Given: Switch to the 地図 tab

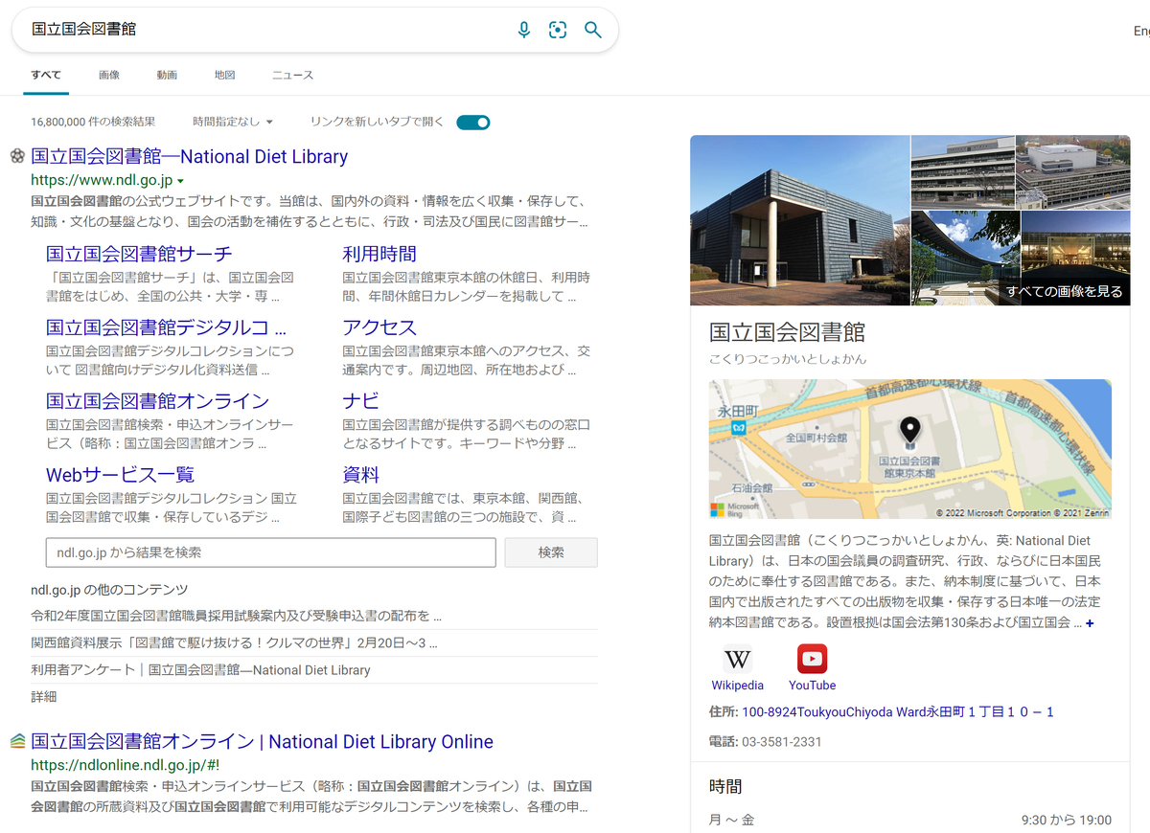Looking at the screenshot, I should (x=224, y=75).
